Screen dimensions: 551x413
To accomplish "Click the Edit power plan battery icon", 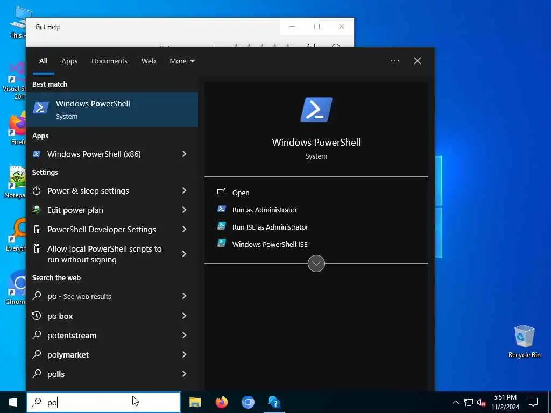I will click(37, 210).
